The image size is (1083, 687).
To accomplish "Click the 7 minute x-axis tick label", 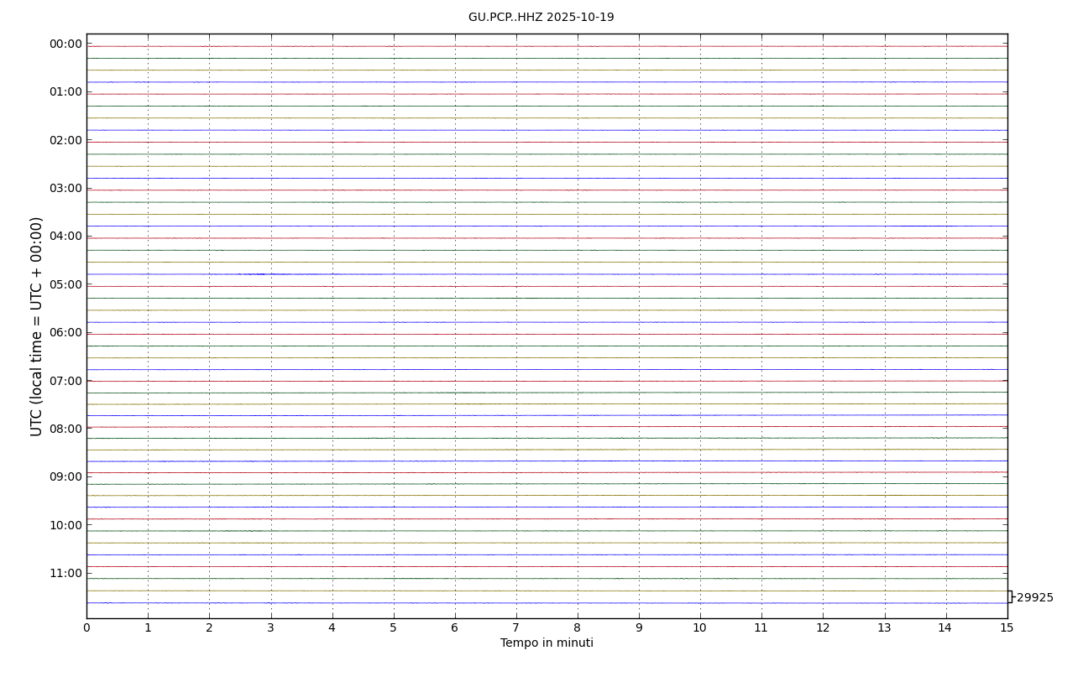I will (516, 628).
